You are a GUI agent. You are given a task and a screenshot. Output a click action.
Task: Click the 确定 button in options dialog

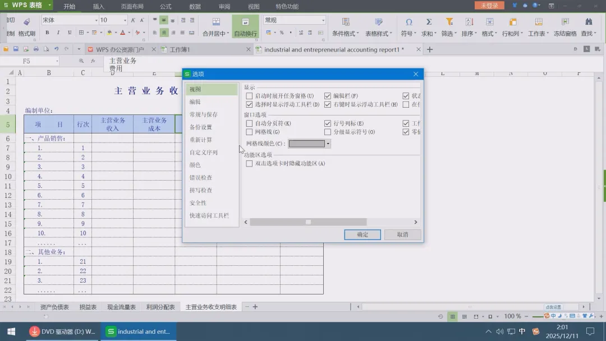tap(362, 234)
